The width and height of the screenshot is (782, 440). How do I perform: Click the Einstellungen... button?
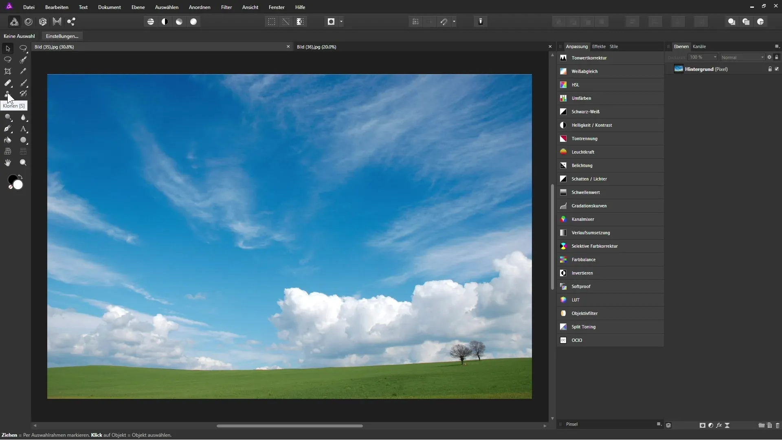click(x=62, y=36)
